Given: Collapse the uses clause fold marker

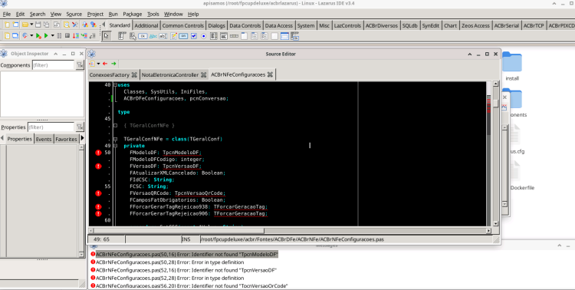Looking at the screenshot, I should (115, 85).
